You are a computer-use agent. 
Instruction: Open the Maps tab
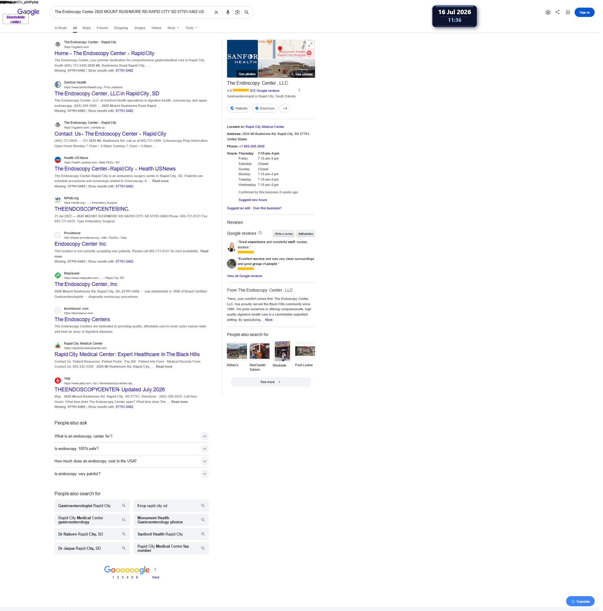point(86,28)
